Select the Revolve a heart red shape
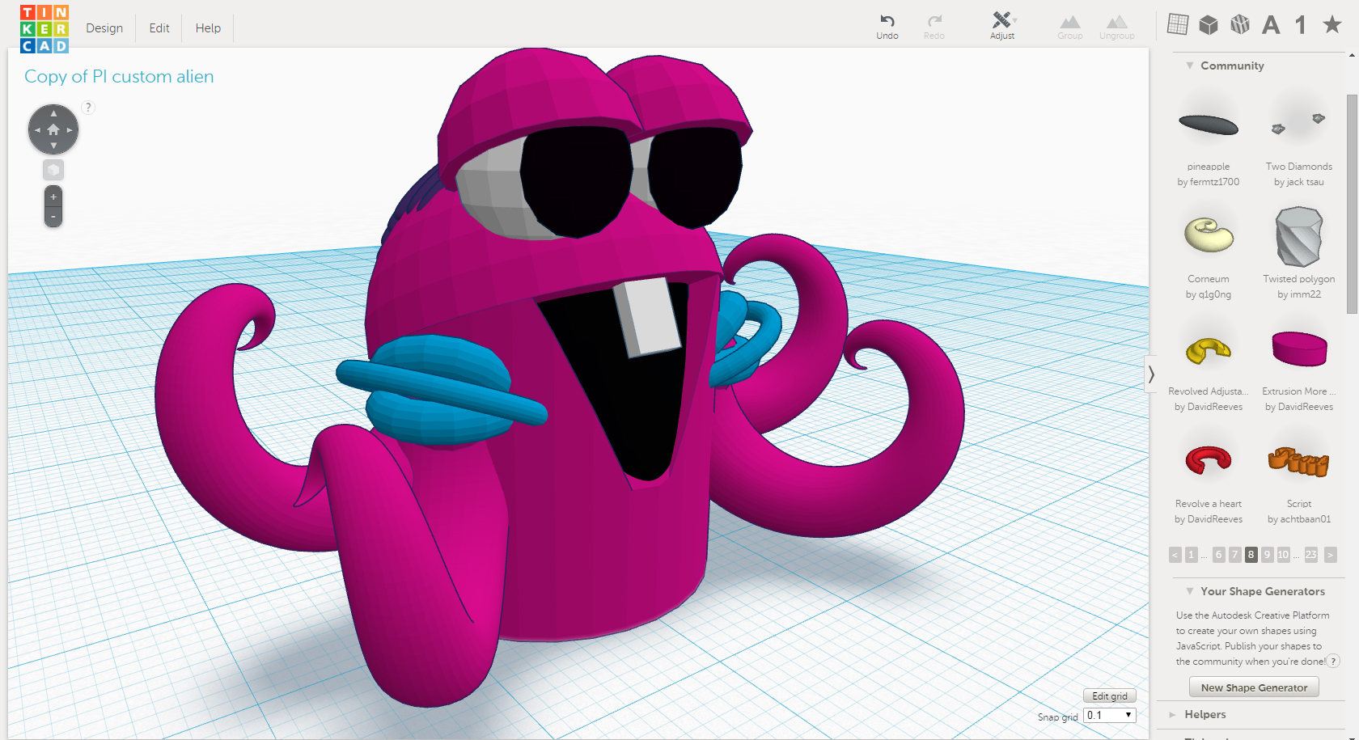Viewport: 1359px width, 740px height. point(1209,460)
